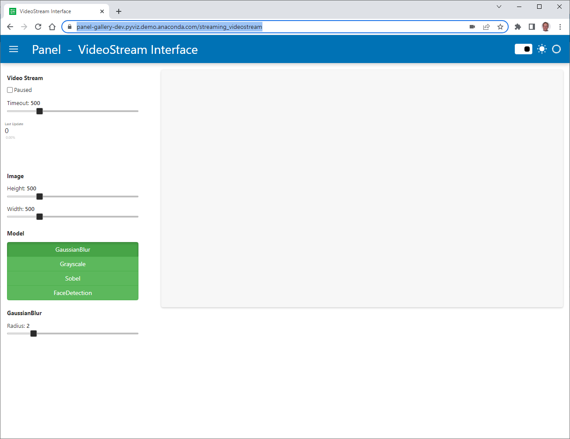Open the browser profile avatar
Viewport: 570px width, 439px height.
545,27
